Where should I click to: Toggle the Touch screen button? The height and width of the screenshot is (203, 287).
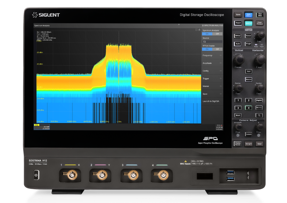(238, 23)
